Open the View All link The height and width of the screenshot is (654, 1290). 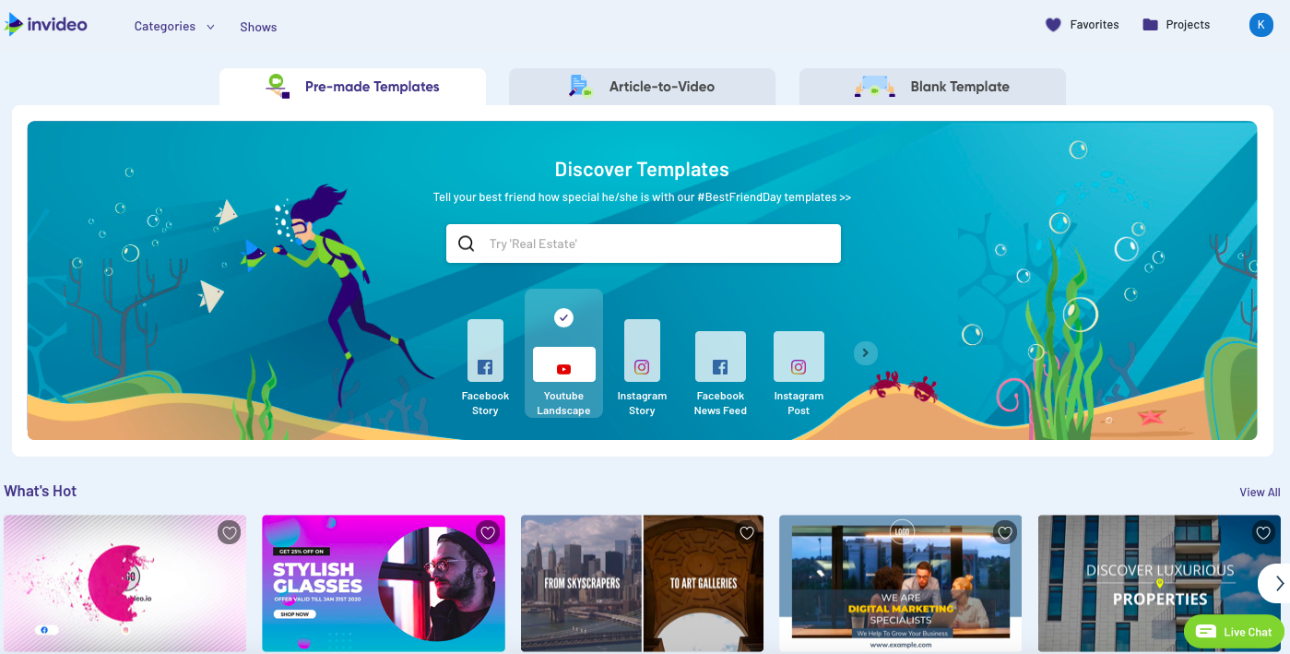coord(1260,493)
